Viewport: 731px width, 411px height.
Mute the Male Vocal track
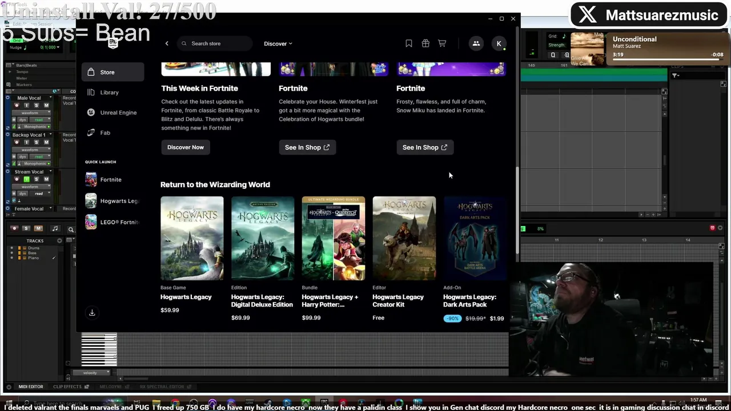pyautogui.click(x=46, y=105)
